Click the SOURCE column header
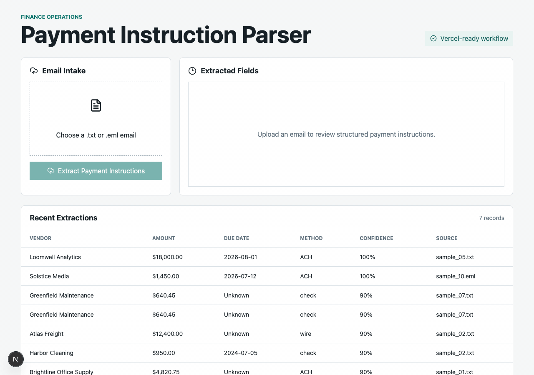This screenshot has width=534, height=375. 447,238
